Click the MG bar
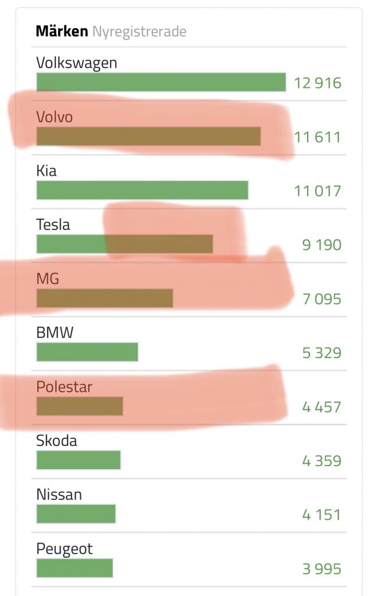 pos(105,298)
